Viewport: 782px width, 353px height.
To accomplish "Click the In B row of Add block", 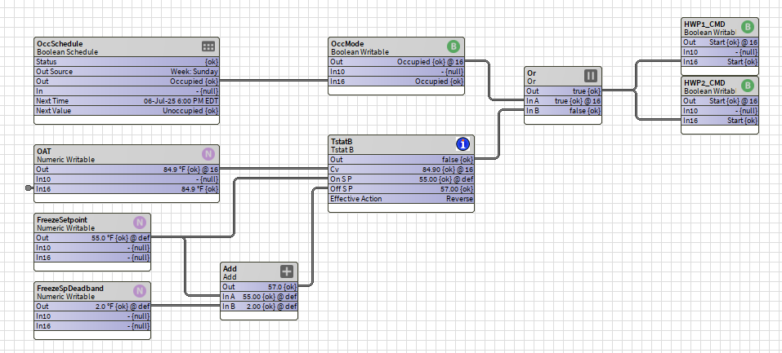I will [x=259, y=307].
